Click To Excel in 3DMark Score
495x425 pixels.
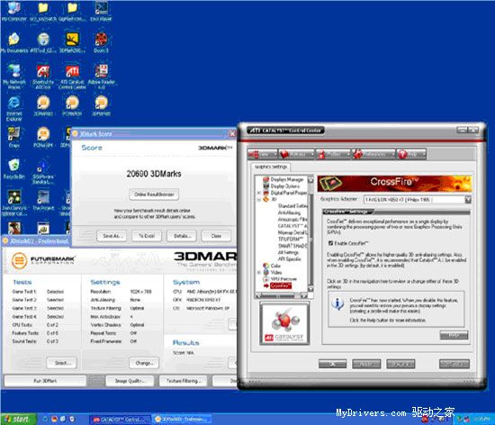(x=147, y=236)
